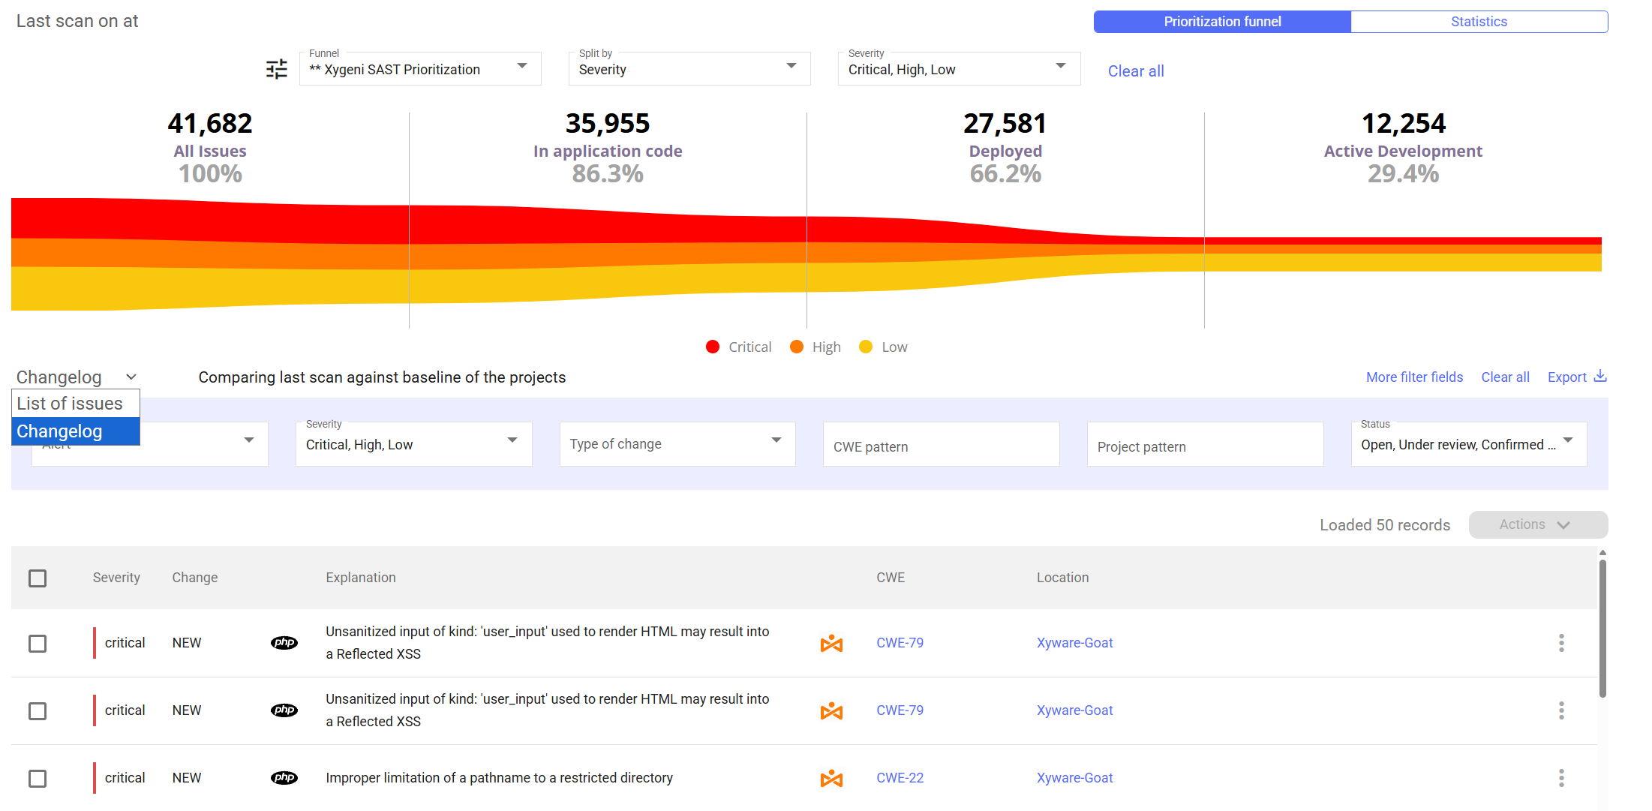
Task: Select List of issues from the menu
Action: [x=70, y=404]
